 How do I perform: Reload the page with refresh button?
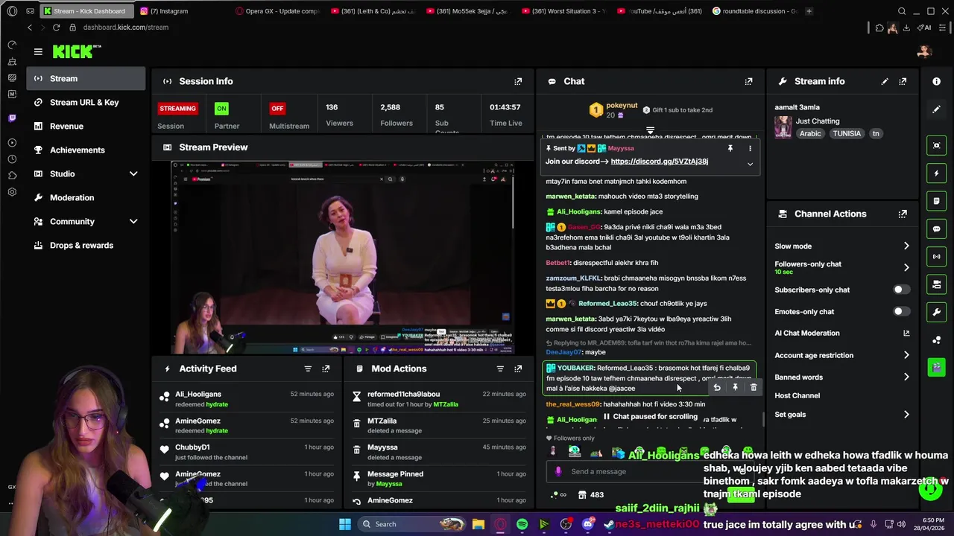click(x=56, y=28)
